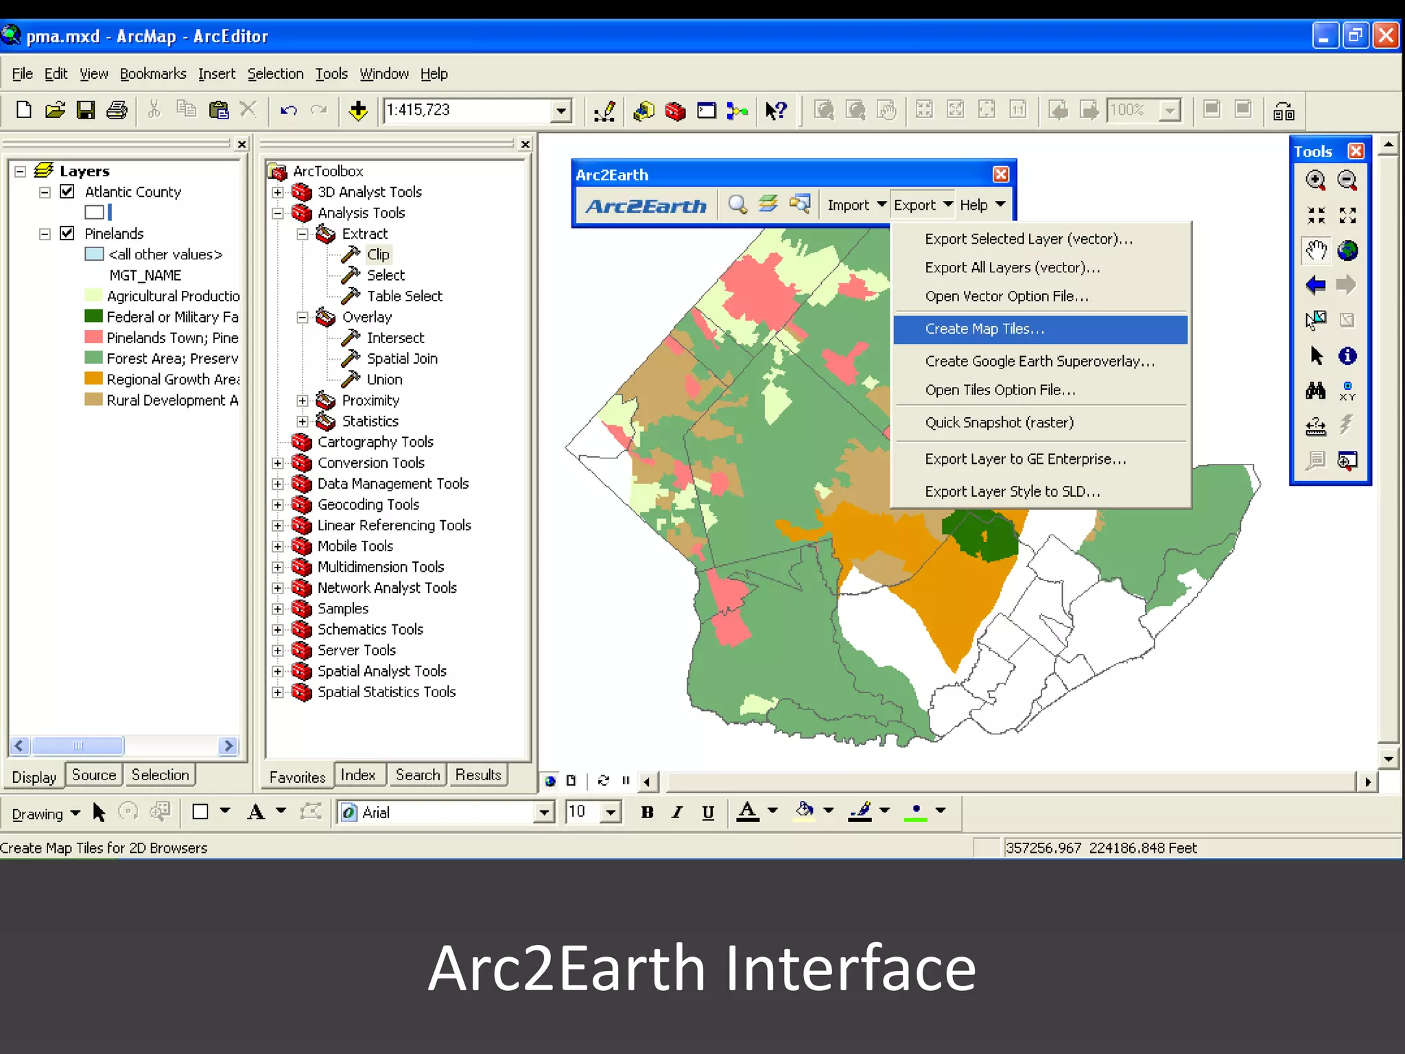
Task: Click Fixed Zoom Out icon in Tools palette
Action: [x=1347, y=215]
